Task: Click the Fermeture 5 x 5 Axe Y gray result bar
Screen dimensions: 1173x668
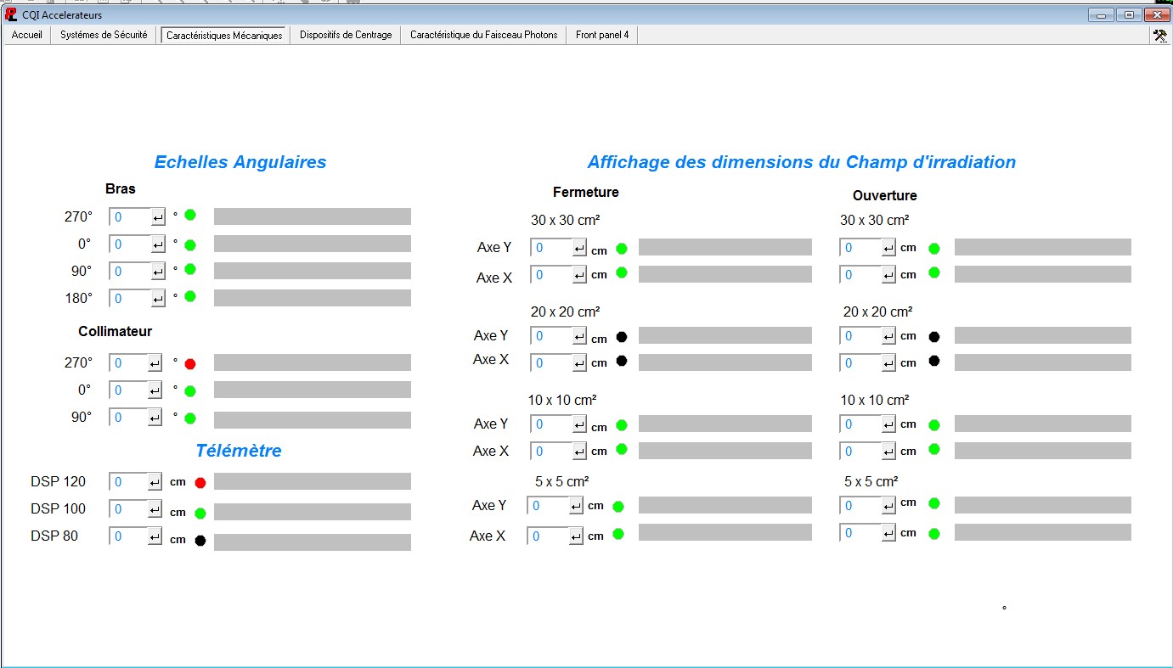Action: pos(725,505)
